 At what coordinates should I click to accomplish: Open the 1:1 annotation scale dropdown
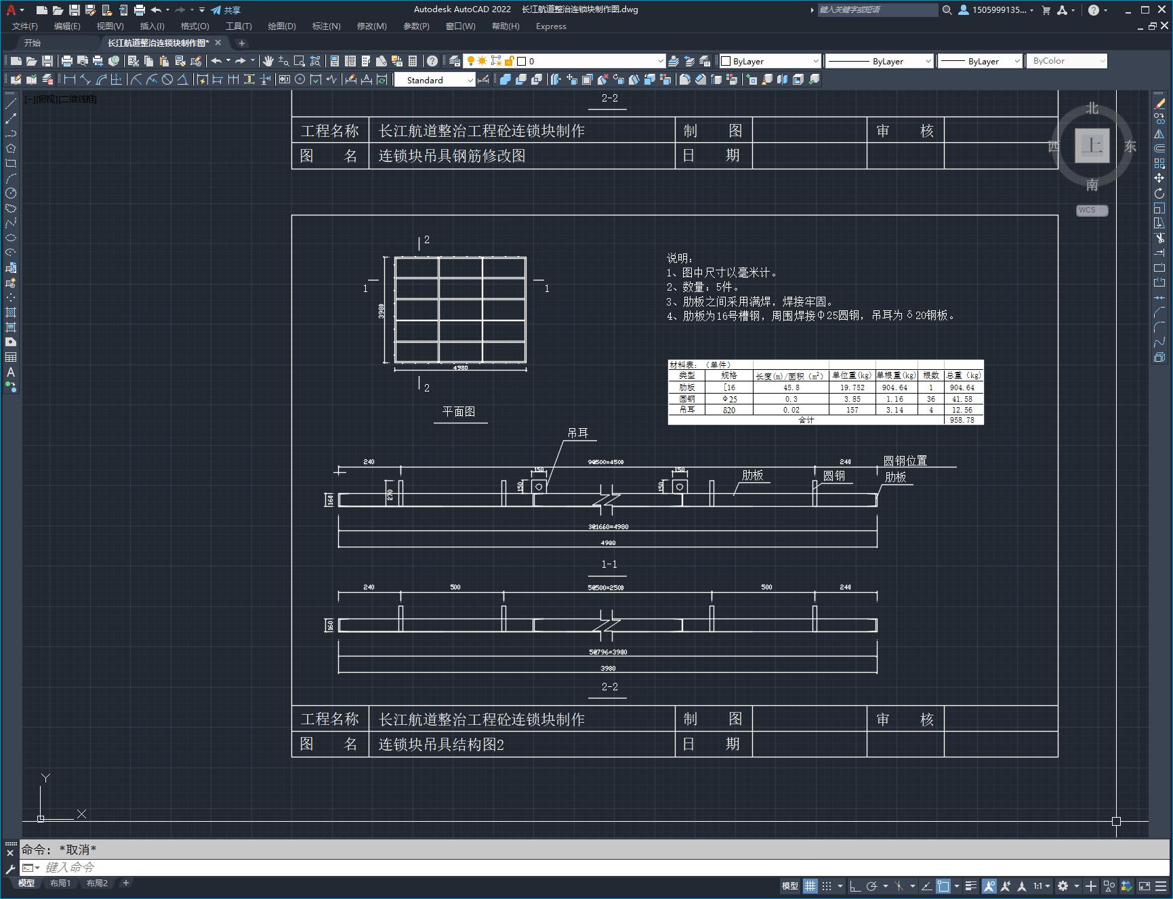tap(1042, 885)
